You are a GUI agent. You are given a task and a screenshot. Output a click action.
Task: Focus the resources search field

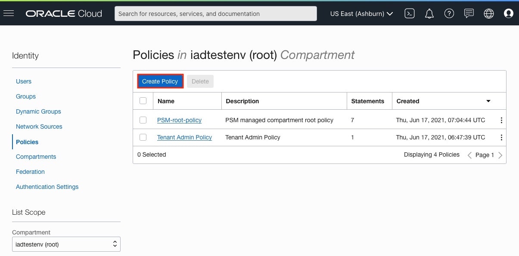(216, 13)
